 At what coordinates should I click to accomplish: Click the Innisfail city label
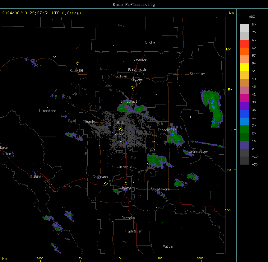[129, 101]
